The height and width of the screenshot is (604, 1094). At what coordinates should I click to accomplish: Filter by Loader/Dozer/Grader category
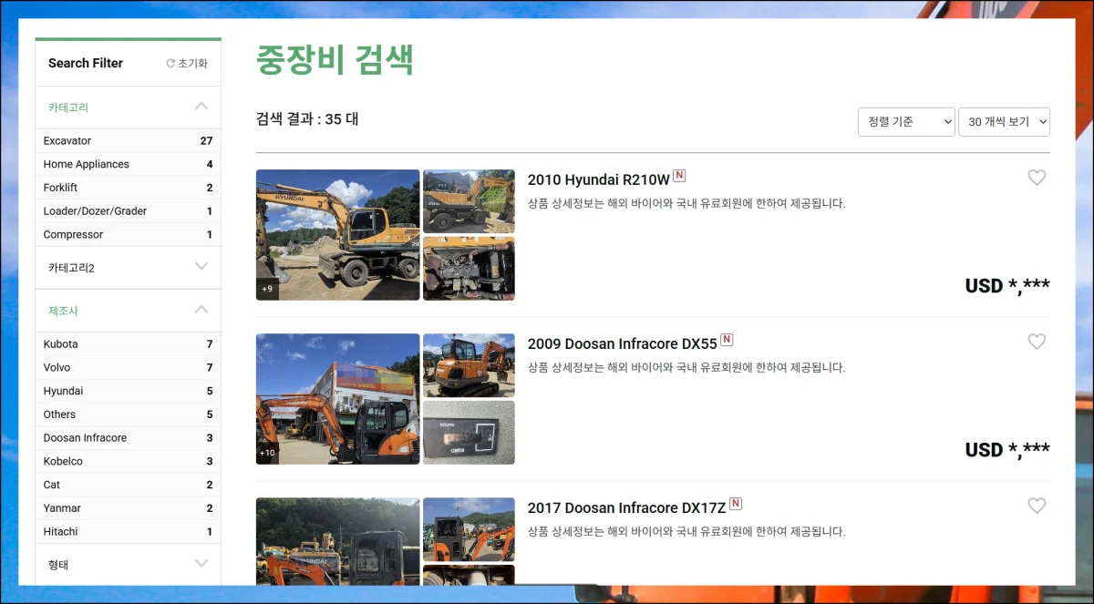click(x=128, y=211)
